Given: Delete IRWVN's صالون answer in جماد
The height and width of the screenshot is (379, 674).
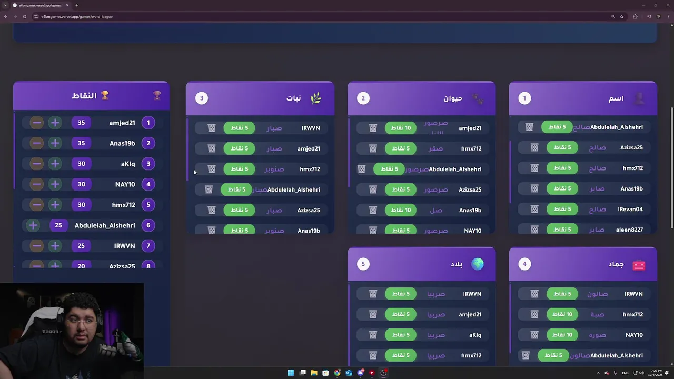Looking at the screenshot, I should pyautogui.click(x=534, y=294).
